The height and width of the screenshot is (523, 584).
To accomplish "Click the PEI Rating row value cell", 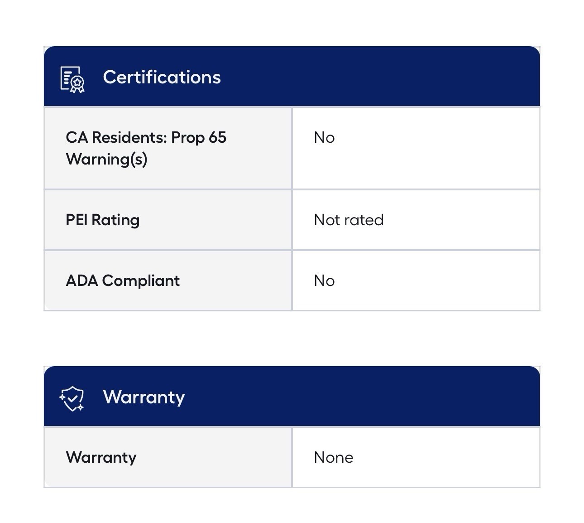I will [x=416, y=220].
